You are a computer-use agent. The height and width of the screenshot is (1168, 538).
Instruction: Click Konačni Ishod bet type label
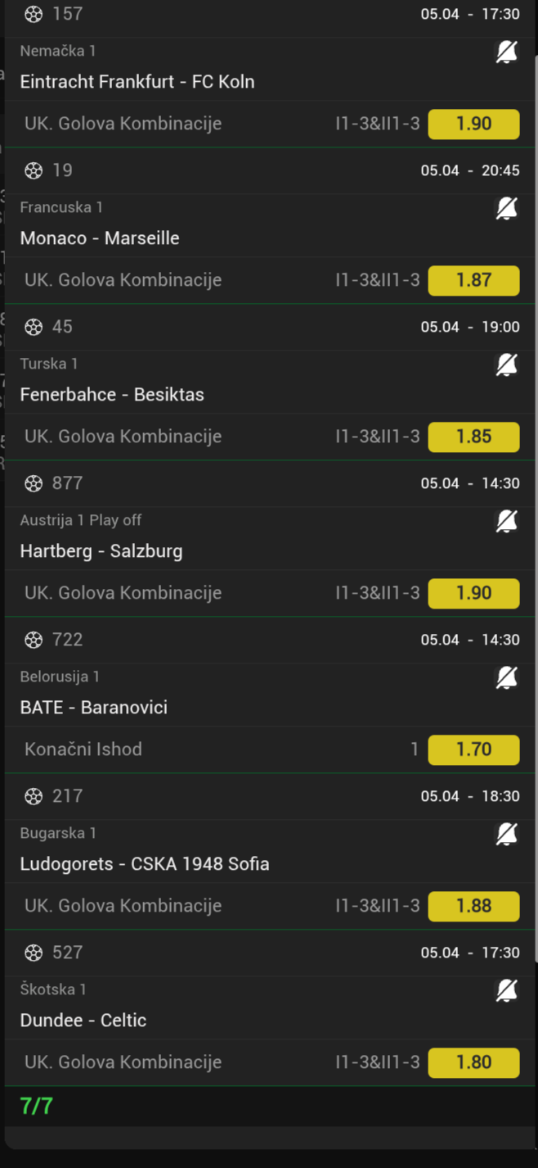coord(83,749)
